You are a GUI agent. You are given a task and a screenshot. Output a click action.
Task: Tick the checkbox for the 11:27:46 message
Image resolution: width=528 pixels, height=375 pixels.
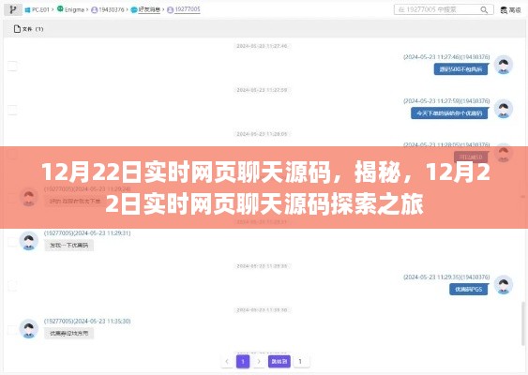pos(12,66)
